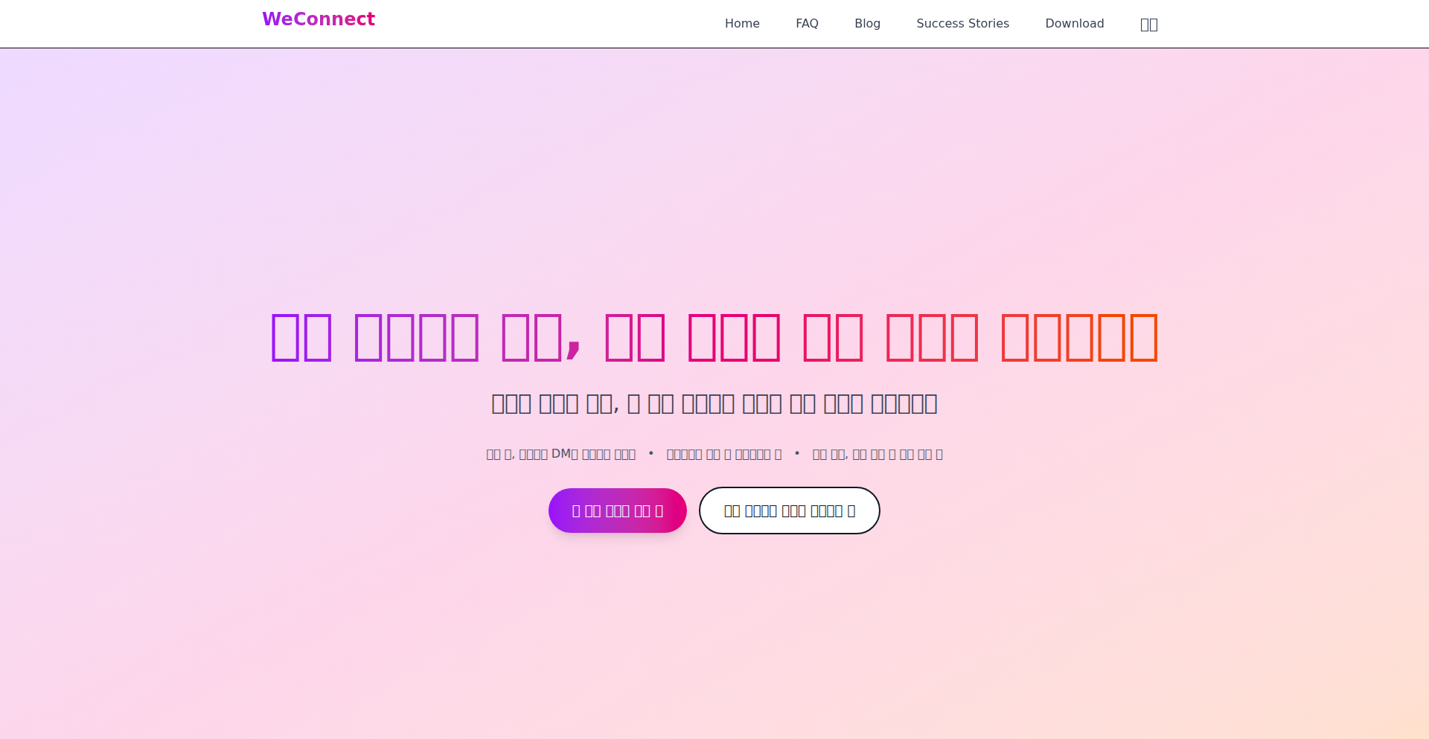
Task: Select Download in the top navigation
Action: (x=1075, y=24)
